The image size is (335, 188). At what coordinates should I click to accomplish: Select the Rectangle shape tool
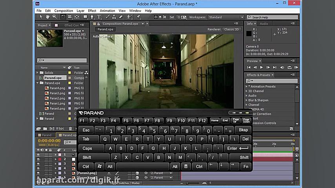point(85,17)
